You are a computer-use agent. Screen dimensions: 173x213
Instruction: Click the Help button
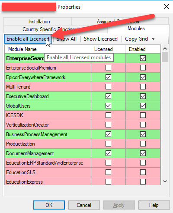click(x=154, y=205)
